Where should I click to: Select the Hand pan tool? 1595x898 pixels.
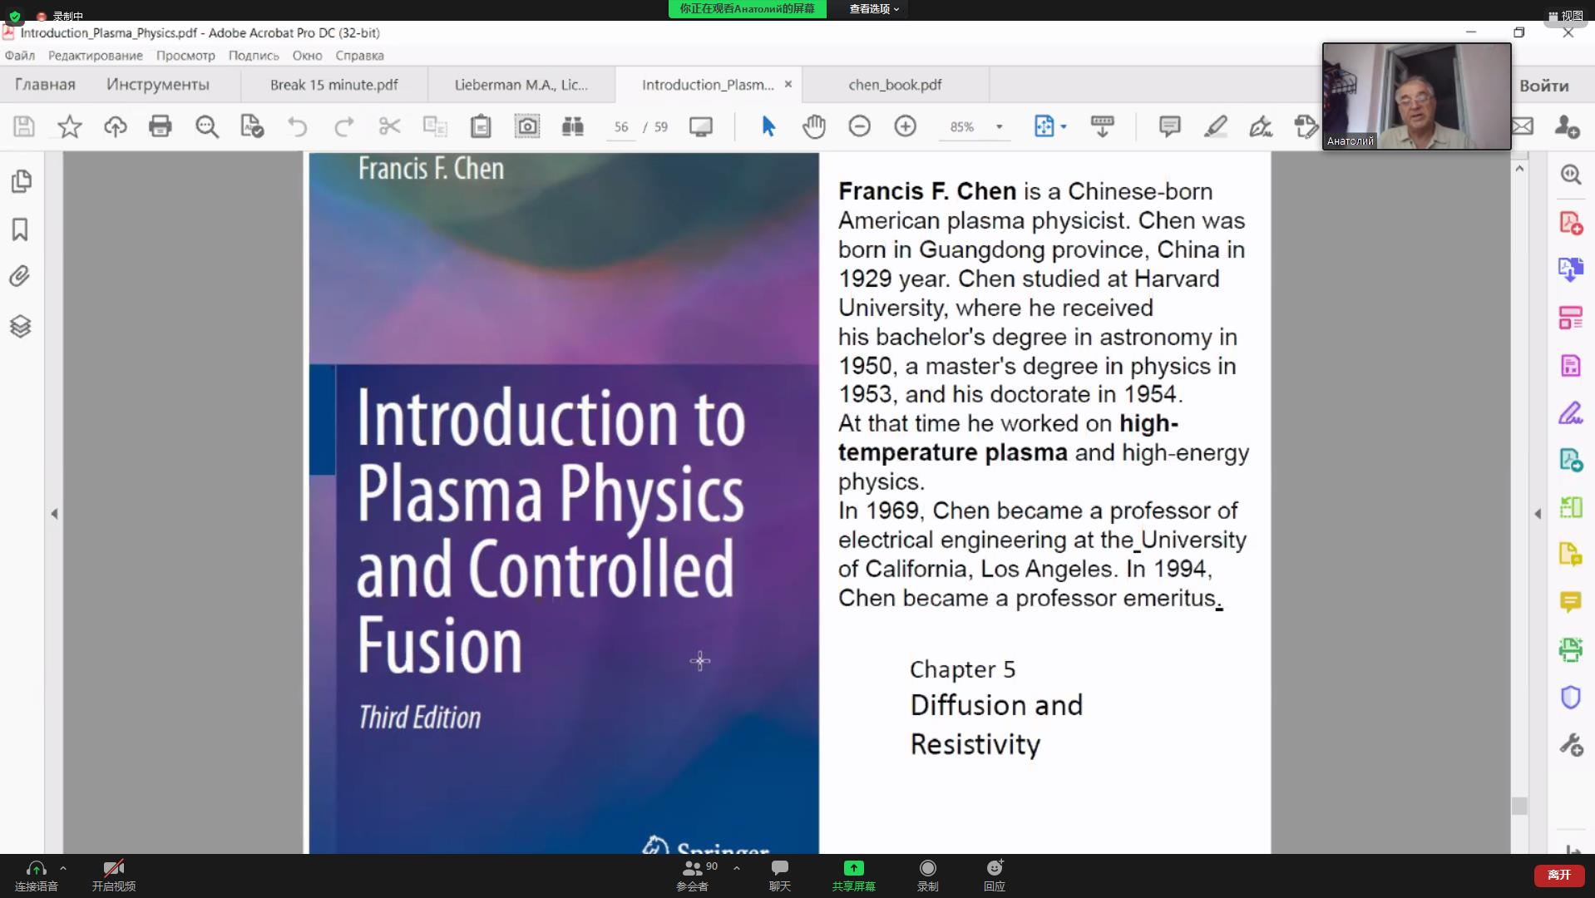click(x=813, y=126)
